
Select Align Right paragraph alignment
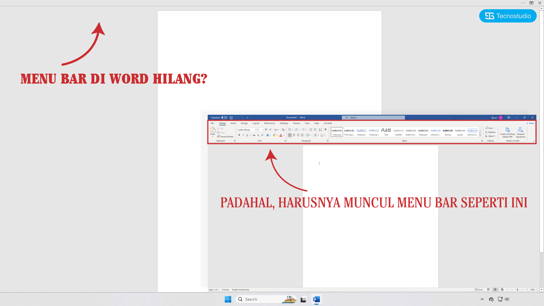(x=298, y=135)
